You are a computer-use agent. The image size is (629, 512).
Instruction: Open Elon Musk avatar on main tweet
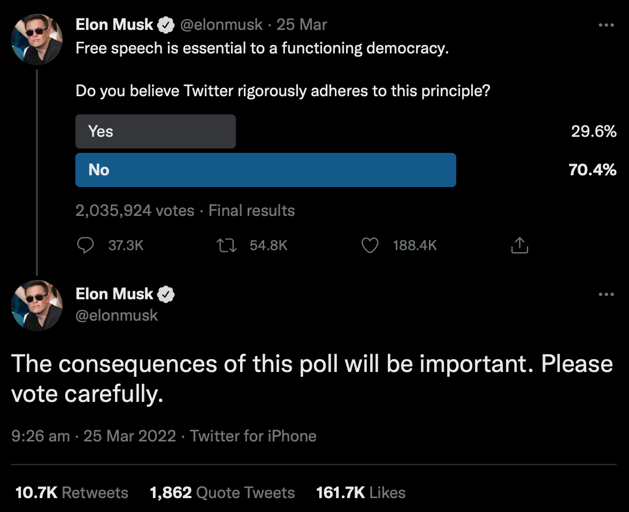click(x=37, y=306)
